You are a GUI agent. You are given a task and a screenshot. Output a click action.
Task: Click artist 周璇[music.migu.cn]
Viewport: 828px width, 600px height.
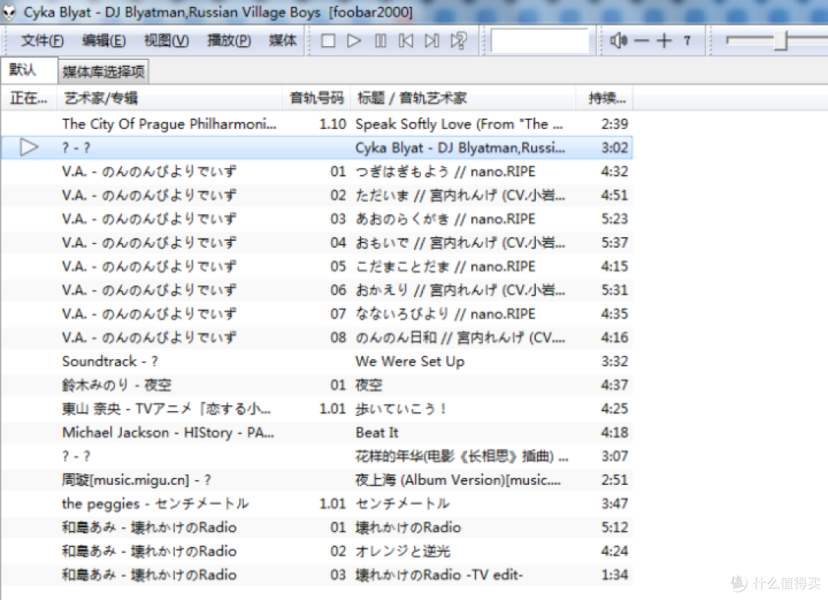click(136, 480)
